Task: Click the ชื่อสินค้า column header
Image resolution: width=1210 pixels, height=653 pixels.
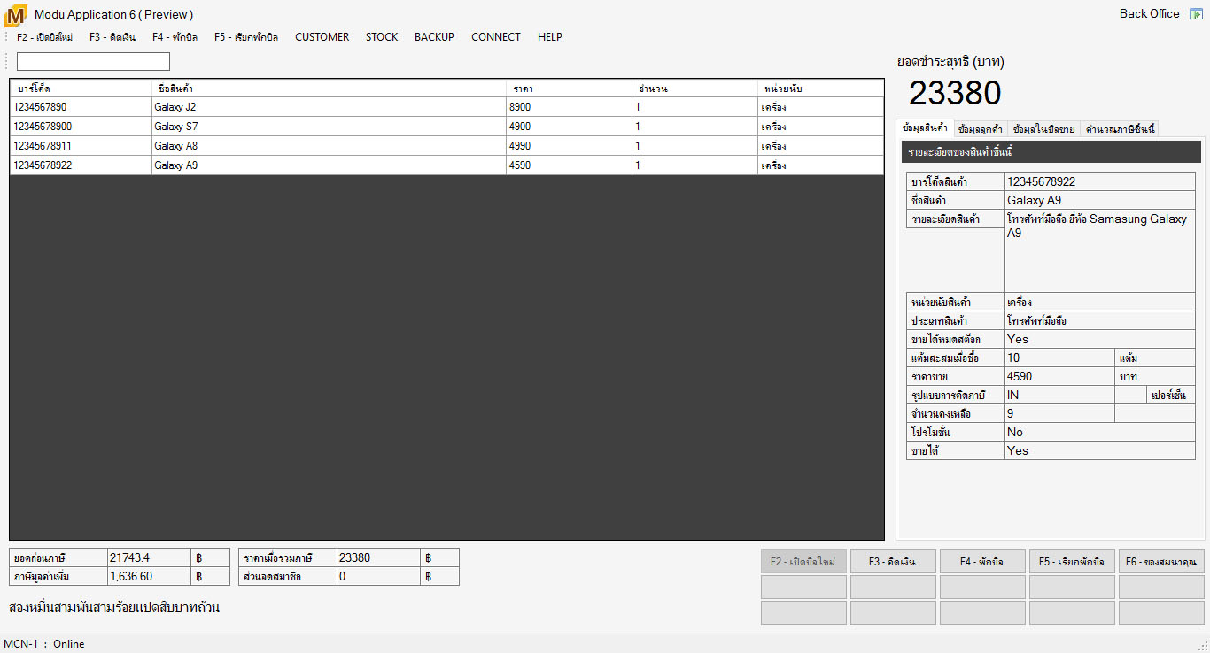Action: point(329,88)
